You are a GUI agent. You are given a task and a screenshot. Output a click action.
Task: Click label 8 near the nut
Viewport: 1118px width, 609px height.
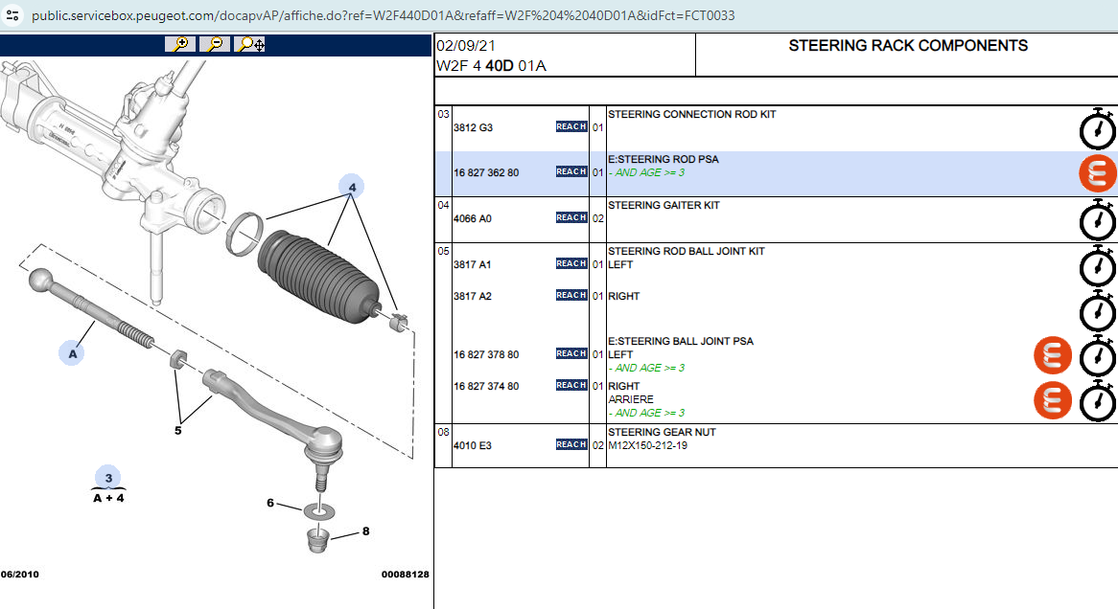coord(365,531)
